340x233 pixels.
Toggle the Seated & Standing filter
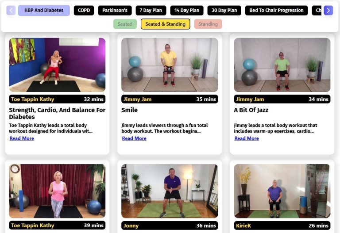[166, 24]
